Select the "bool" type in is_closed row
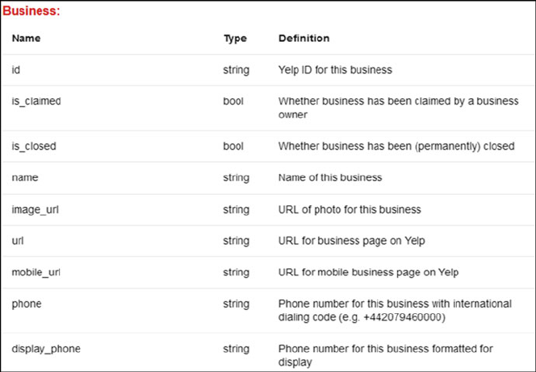 pos(232,147)
